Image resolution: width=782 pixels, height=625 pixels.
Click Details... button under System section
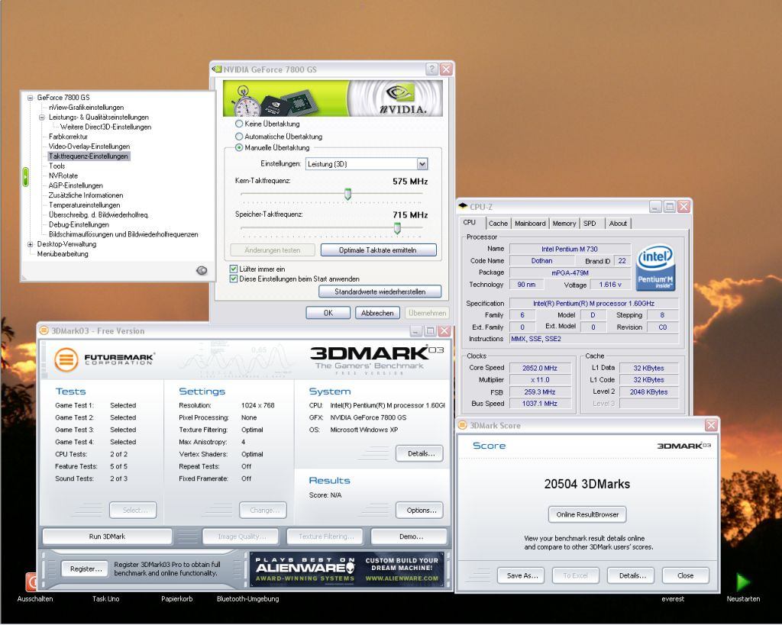pos(420,453)
